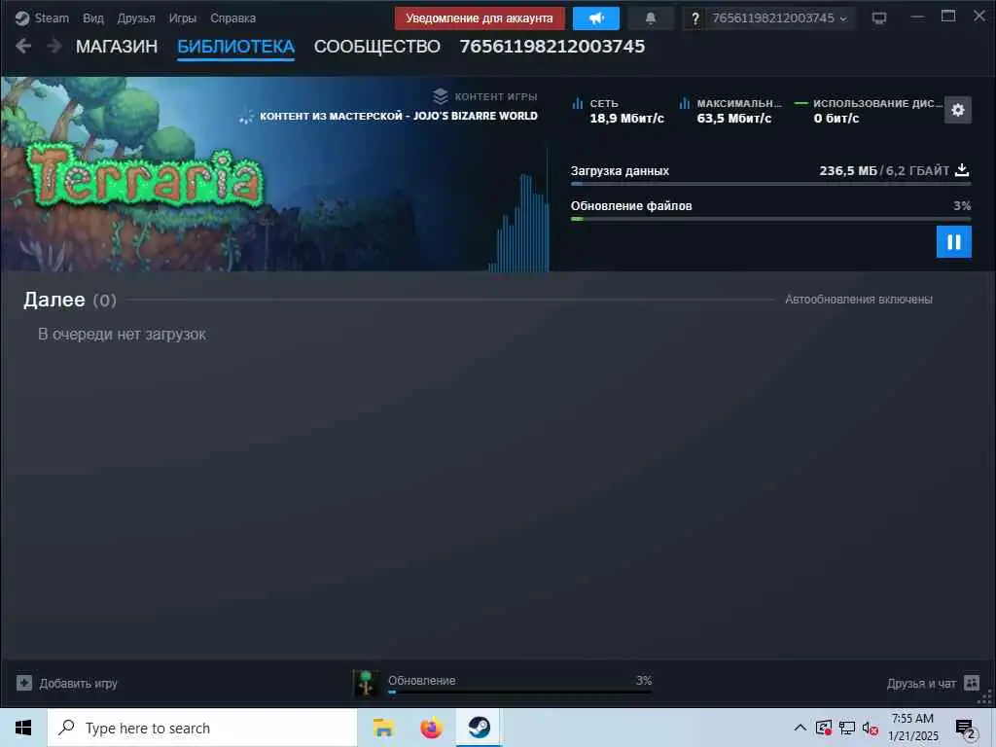Open Firefox from taskbar
996x747 pixels.
click(431, 728)
